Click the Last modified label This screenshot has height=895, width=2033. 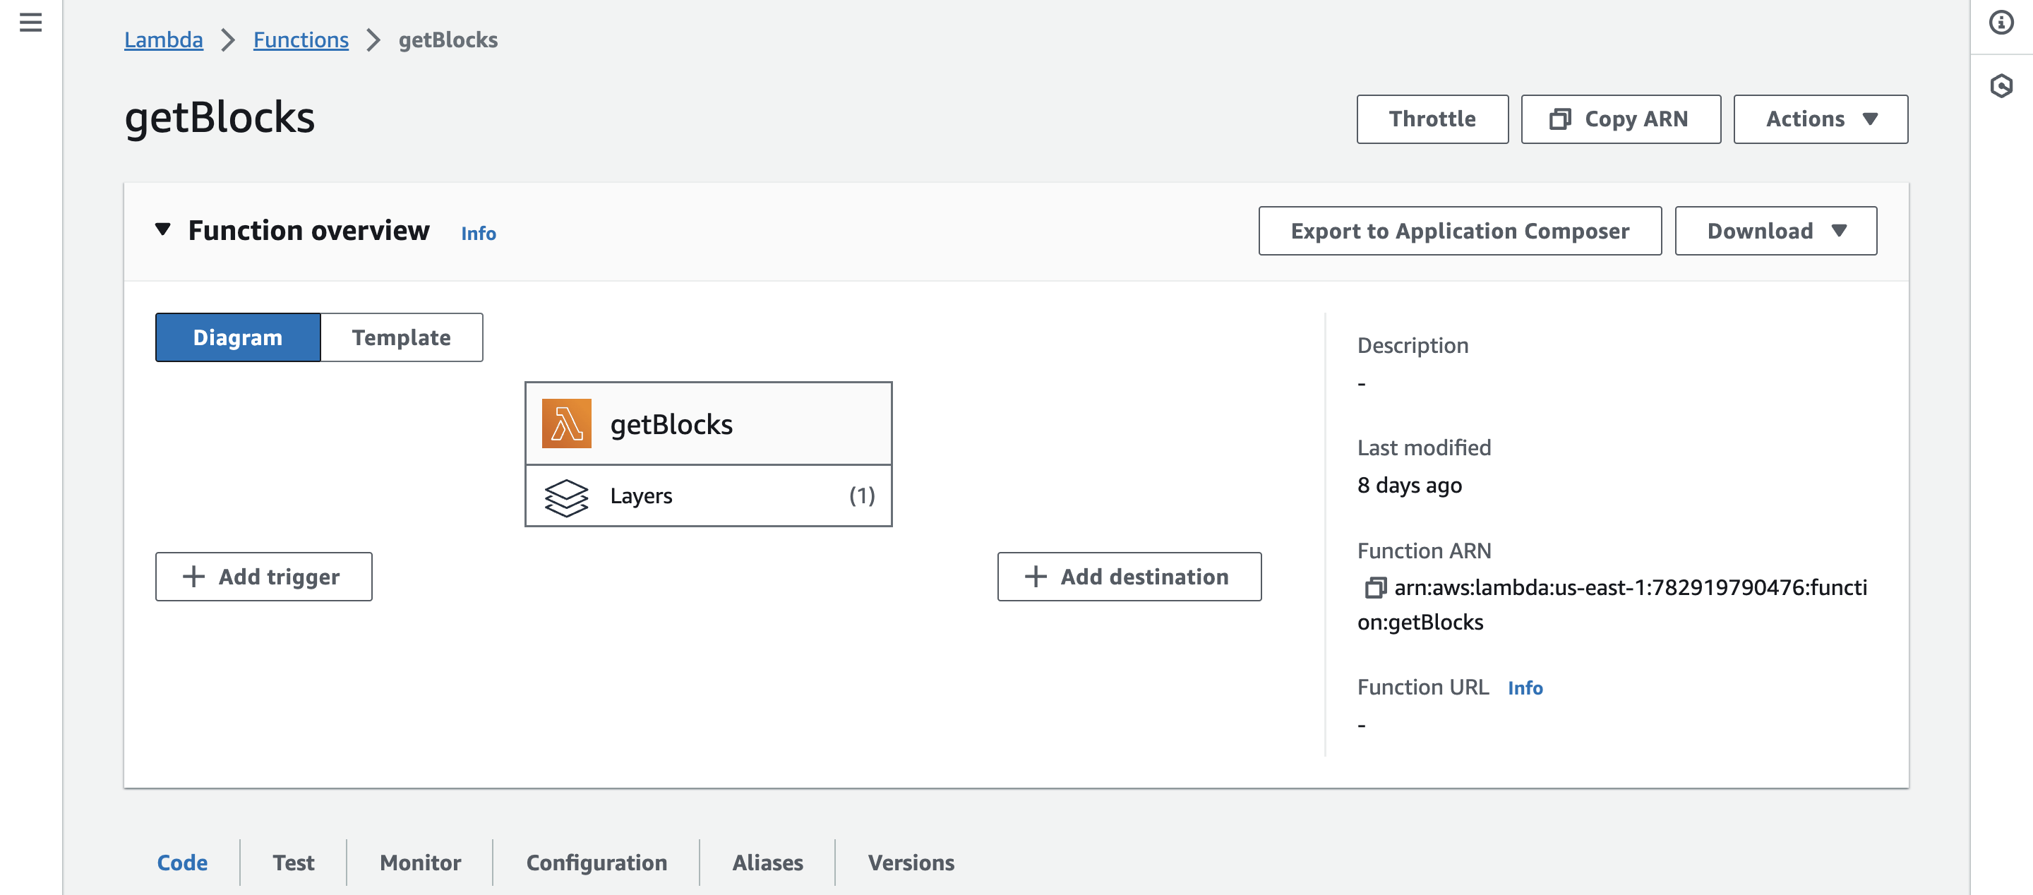coord(1424,448)
